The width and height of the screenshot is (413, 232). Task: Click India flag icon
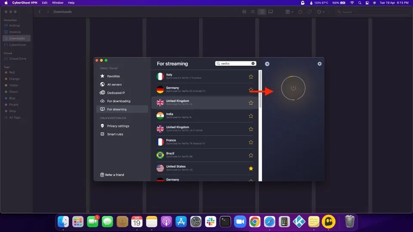tap(160, 116)
